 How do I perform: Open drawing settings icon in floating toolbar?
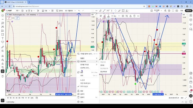123,16
